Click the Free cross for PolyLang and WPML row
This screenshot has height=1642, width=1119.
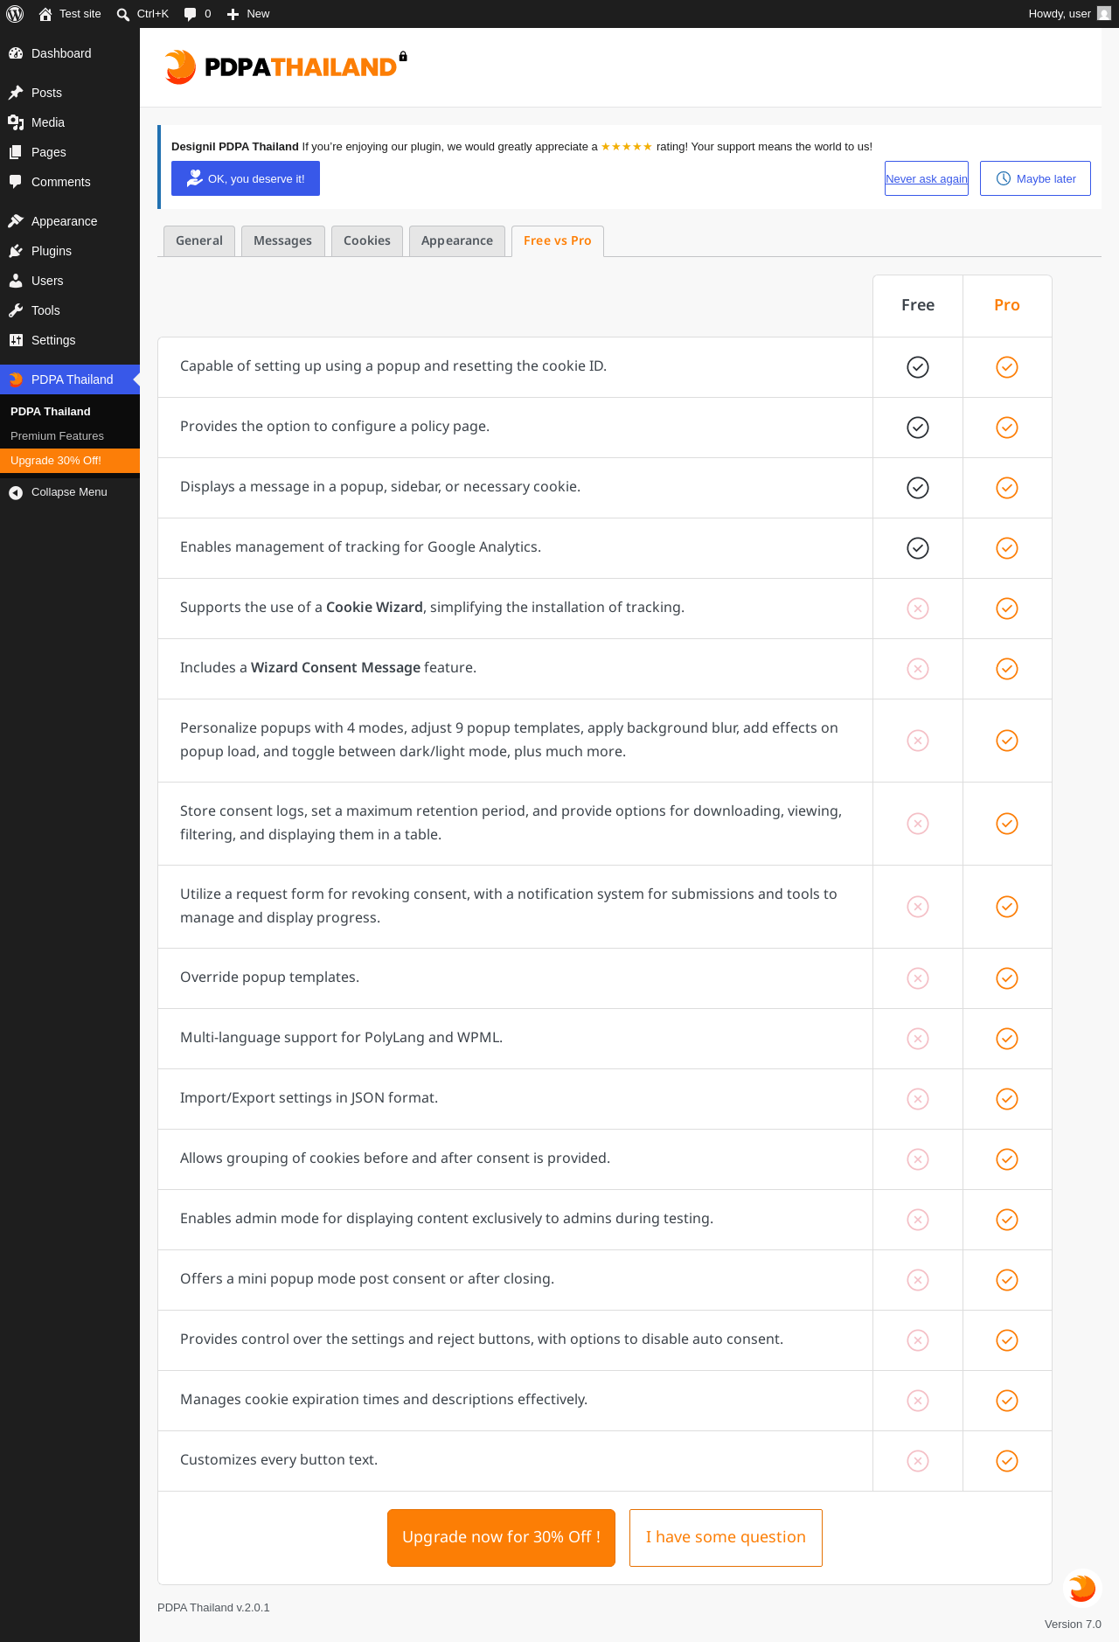tap(918, 1039)
